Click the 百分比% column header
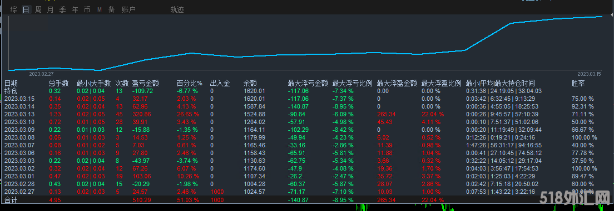The height and width of the screenshot is (211, 614). point(190,83)
